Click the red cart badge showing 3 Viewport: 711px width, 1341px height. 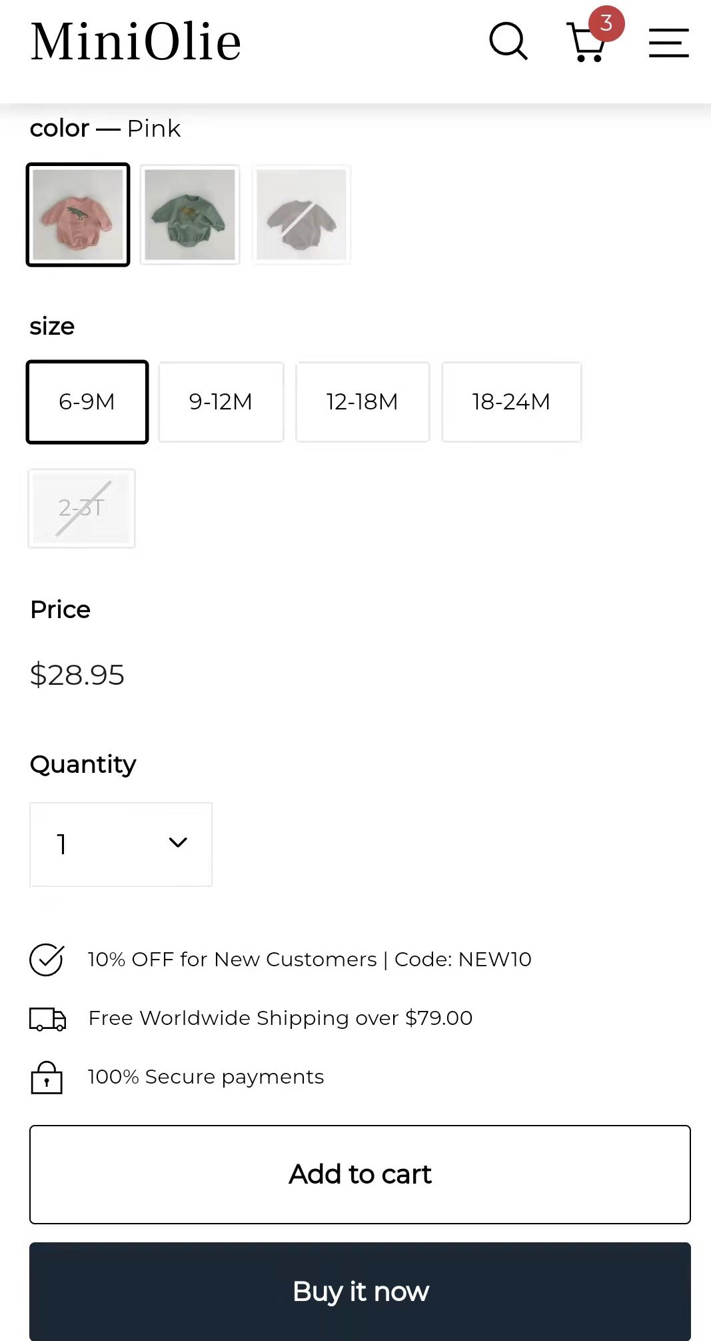click(x=606, y=23)
